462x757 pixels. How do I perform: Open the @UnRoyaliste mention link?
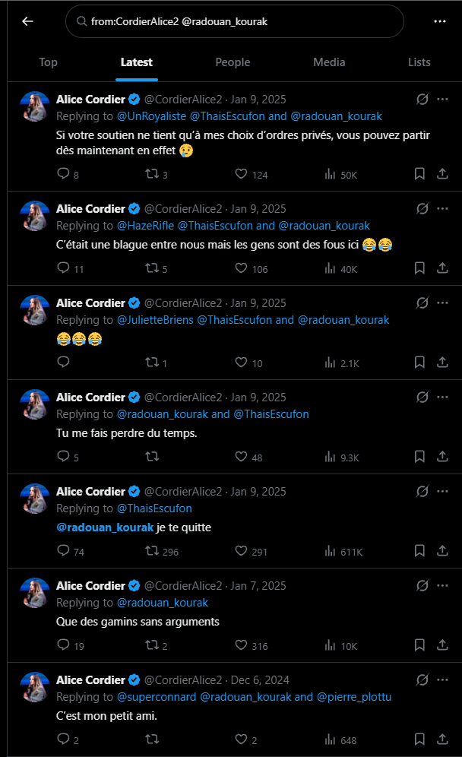pyautogui.click(x=151, y=116)
